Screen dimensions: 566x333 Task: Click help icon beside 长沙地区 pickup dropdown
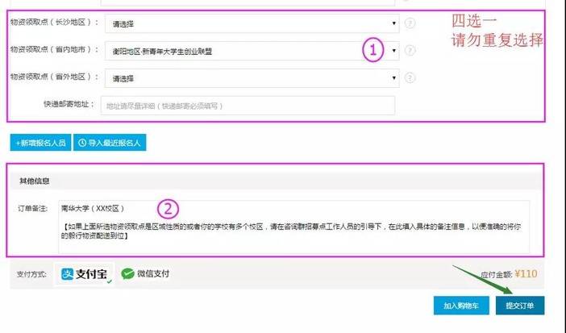410,23
